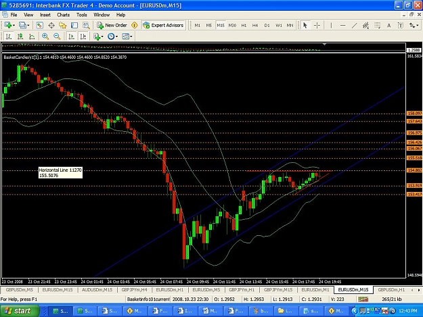Click the Zoom Out magnifier

57,36
